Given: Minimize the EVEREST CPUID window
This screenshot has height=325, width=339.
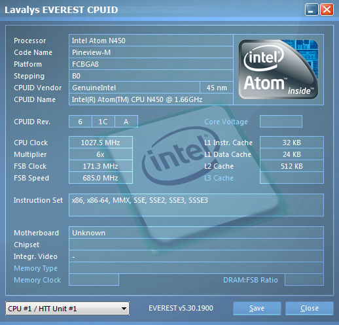Looking at the screenshot, I should click(x=312, y=10).
